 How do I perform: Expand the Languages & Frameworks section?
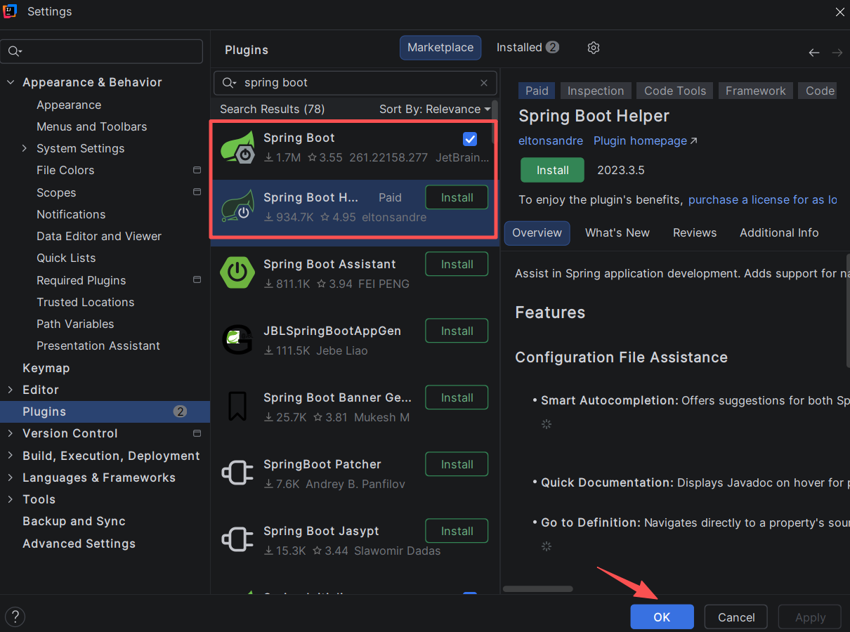11,478
